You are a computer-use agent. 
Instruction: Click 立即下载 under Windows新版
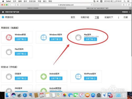(x=21, y=39)
